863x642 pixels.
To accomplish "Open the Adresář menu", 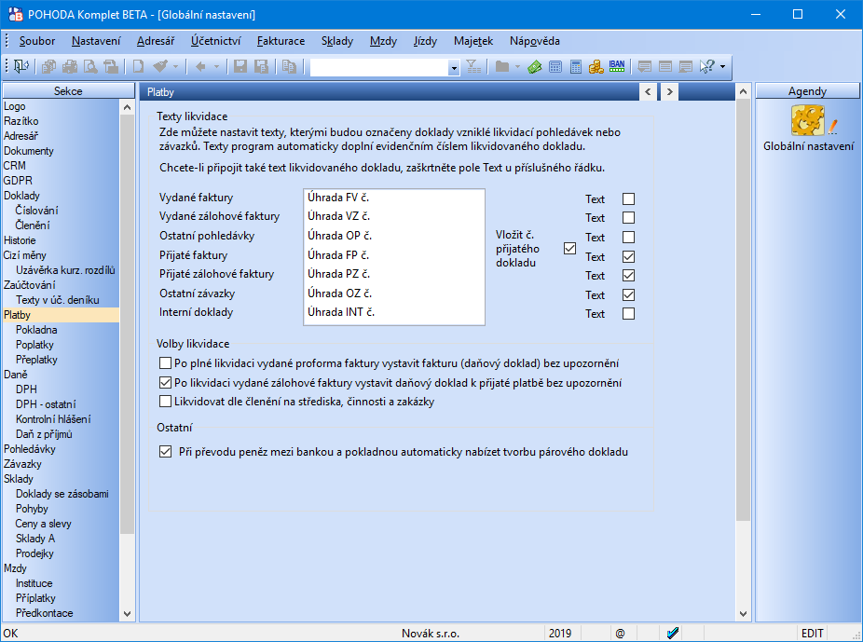I will 156,41.
